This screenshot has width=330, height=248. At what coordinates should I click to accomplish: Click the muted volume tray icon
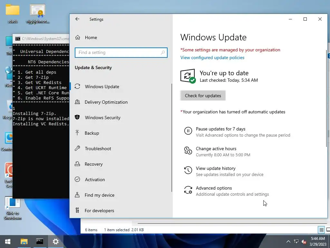pyautogui.click(x=304, y=242)
